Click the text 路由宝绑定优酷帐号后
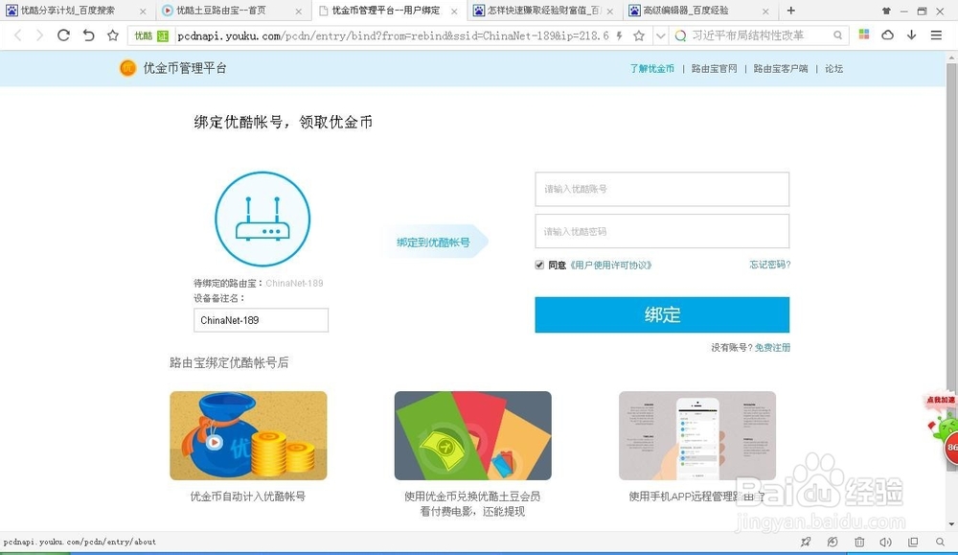958x555 pixels. point(229,362)
